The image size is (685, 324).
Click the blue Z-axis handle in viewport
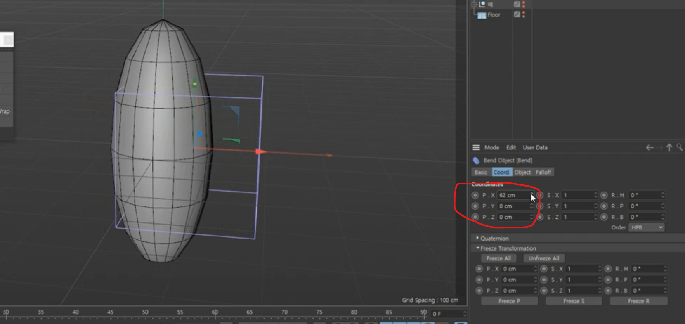click(x=199, y=134)
